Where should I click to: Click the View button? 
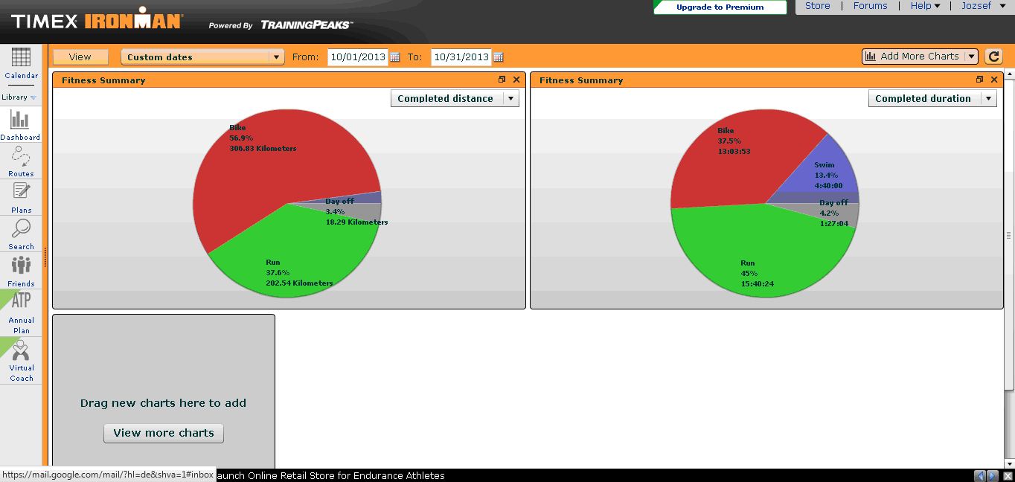point(80,57)
